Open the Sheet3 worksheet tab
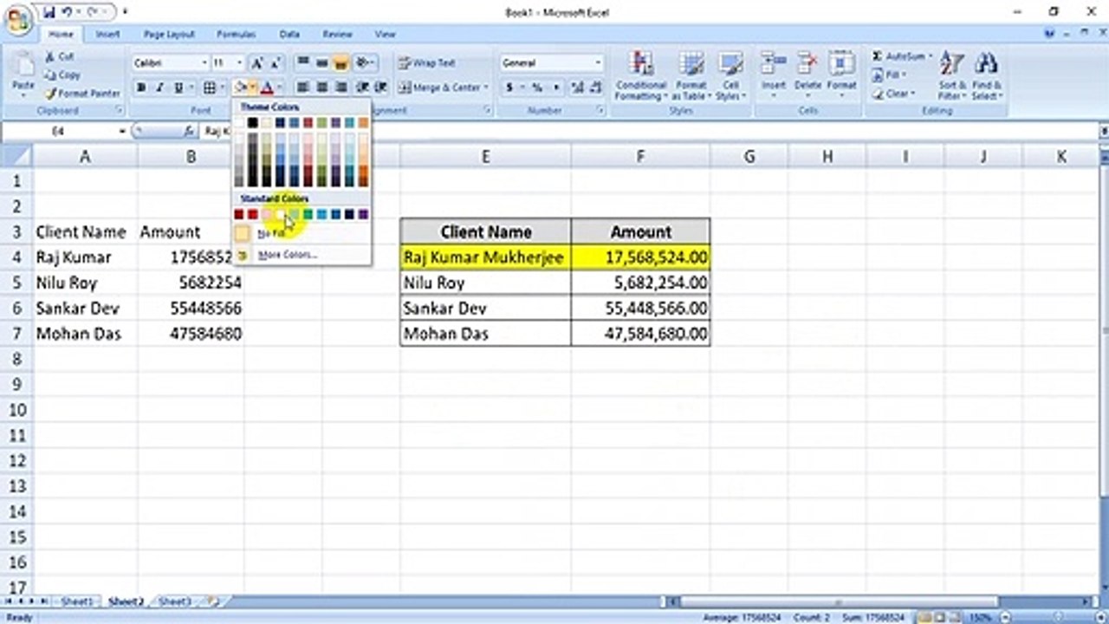 [175, 601]
